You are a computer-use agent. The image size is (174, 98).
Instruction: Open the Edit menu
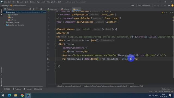point(10,2)
